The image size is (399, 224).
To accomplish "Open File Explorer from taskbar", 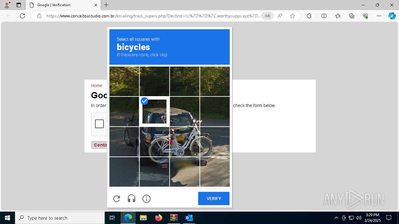I will point(143,218).
